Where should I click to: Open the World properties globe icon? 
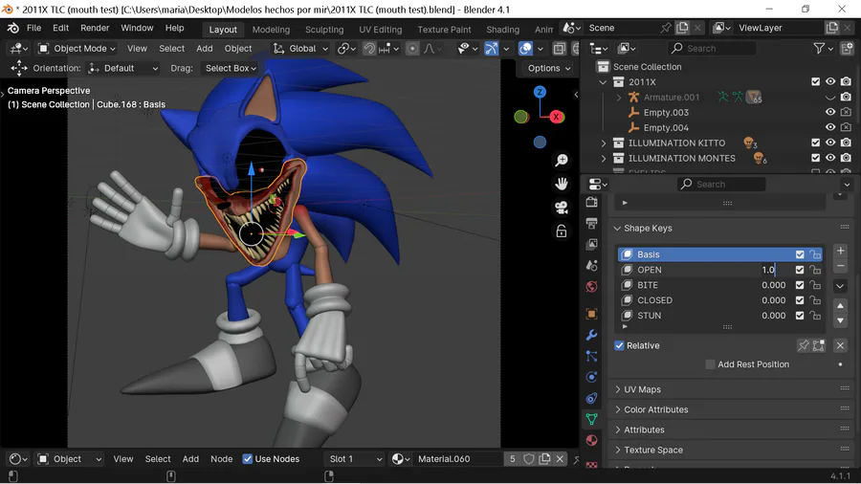591,286
